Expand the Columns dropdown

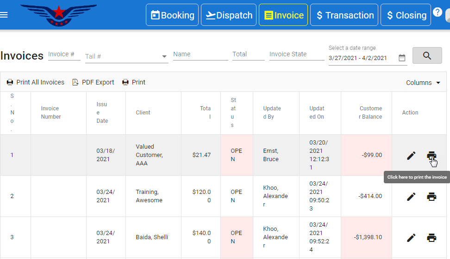(x=423, y=83)
